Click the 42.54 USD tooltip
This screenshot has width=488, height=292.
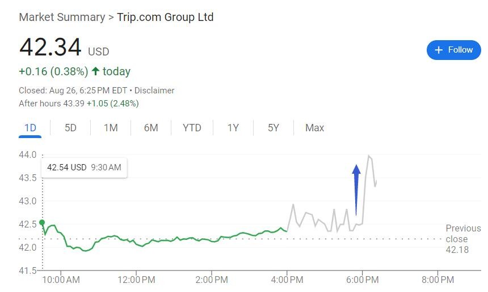(x=84, y=168)
